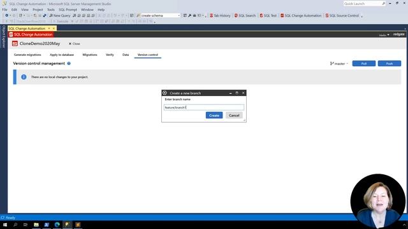
Task: Open Task View on the taskbar
Action: [25, 225]
